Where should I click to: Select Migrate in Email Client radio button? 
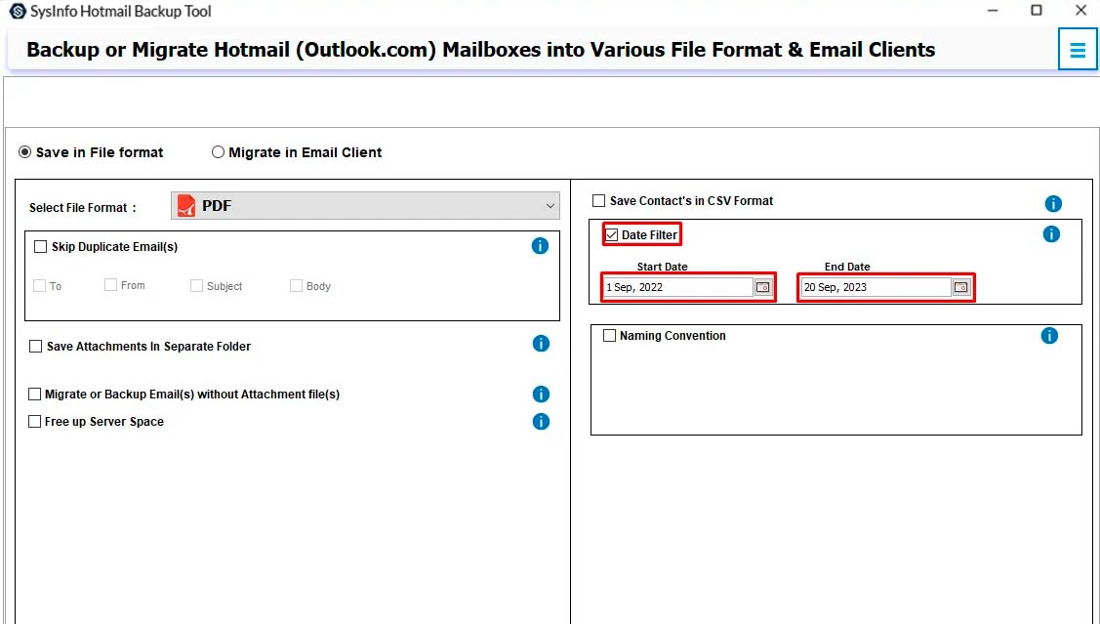point(219,152)
